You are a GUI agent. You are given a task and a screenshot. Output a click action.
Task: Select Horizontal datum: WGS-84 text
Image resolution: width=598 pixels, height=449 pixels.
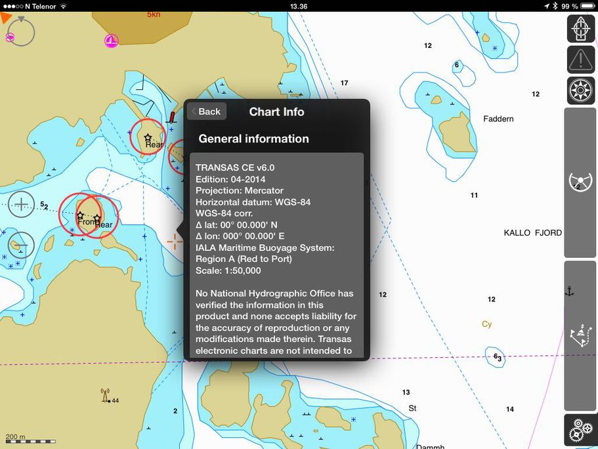[253, 202]
